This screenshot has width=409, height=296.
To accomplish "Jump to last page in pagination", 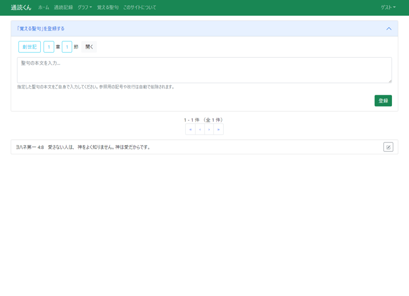I will tap(218, 129).
